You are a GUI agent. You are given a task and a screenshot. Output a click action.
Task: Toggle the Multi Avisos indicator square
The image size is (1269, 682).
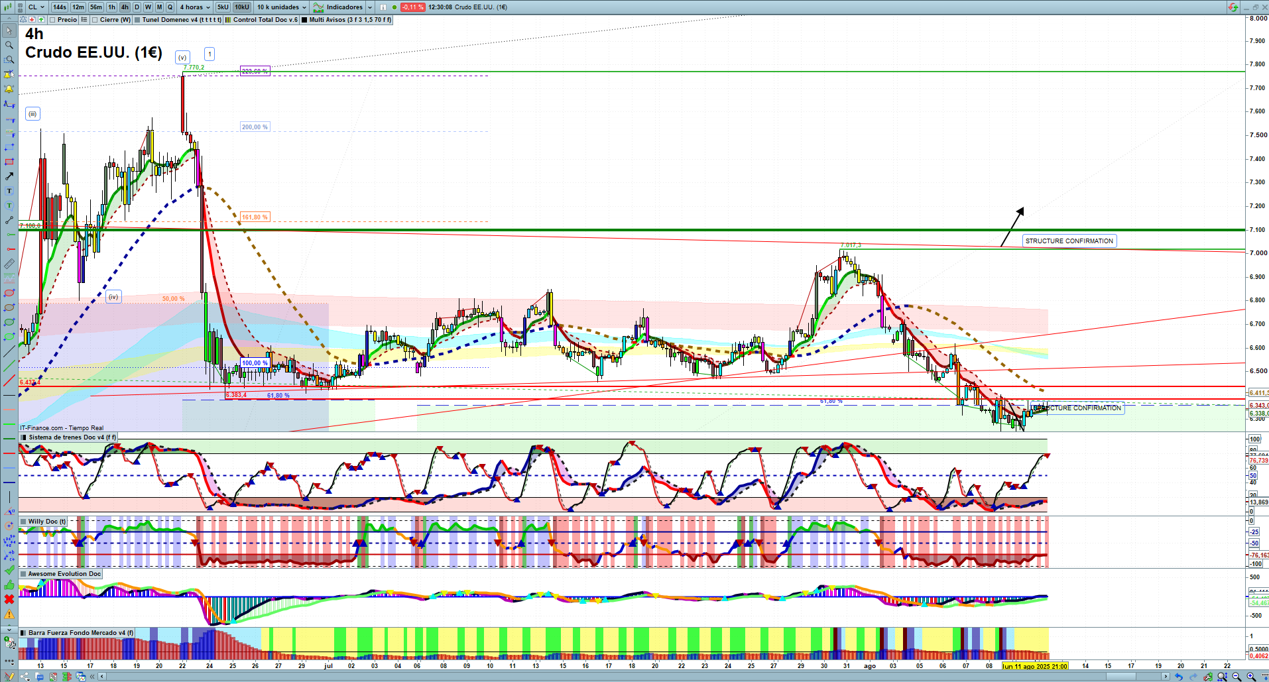(304, 20)
